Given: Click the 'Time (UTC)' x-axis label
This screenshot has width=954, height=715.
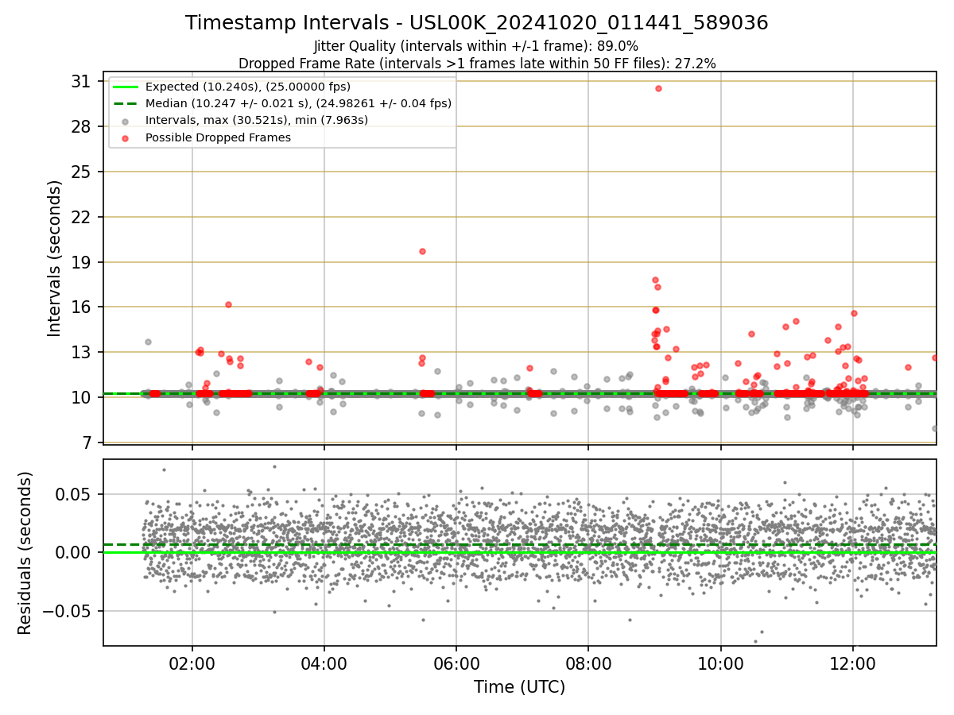Looking at the screenshot, I should pyautogui.click(x=519, y=687).
